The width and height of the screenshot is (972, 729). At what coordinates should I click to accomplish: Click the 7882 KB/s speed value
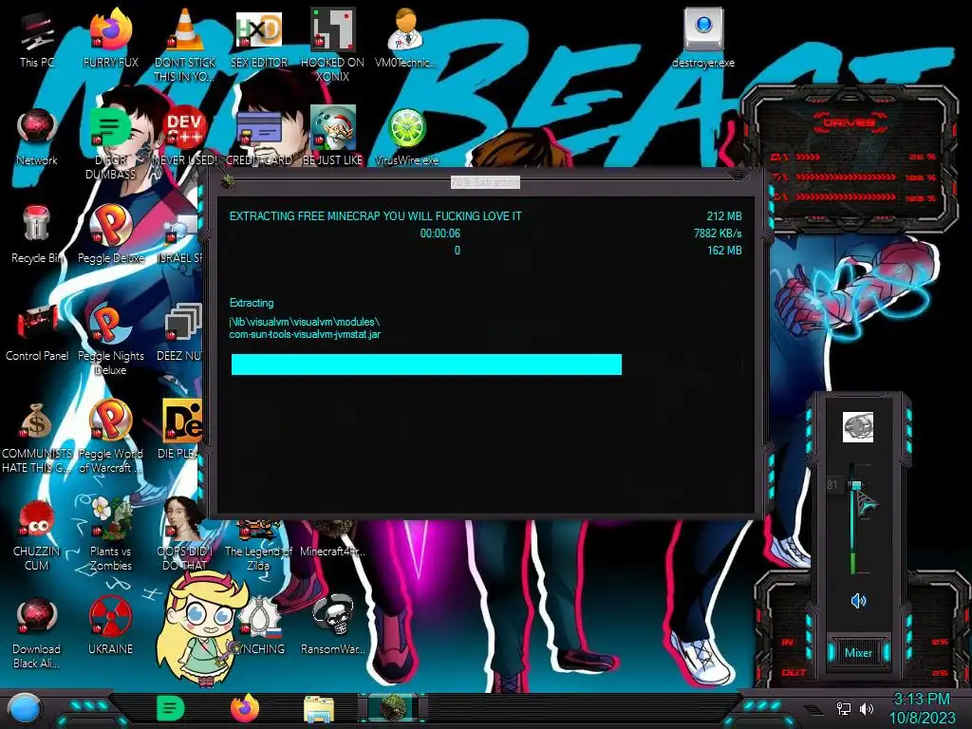[x=718, y=234]
